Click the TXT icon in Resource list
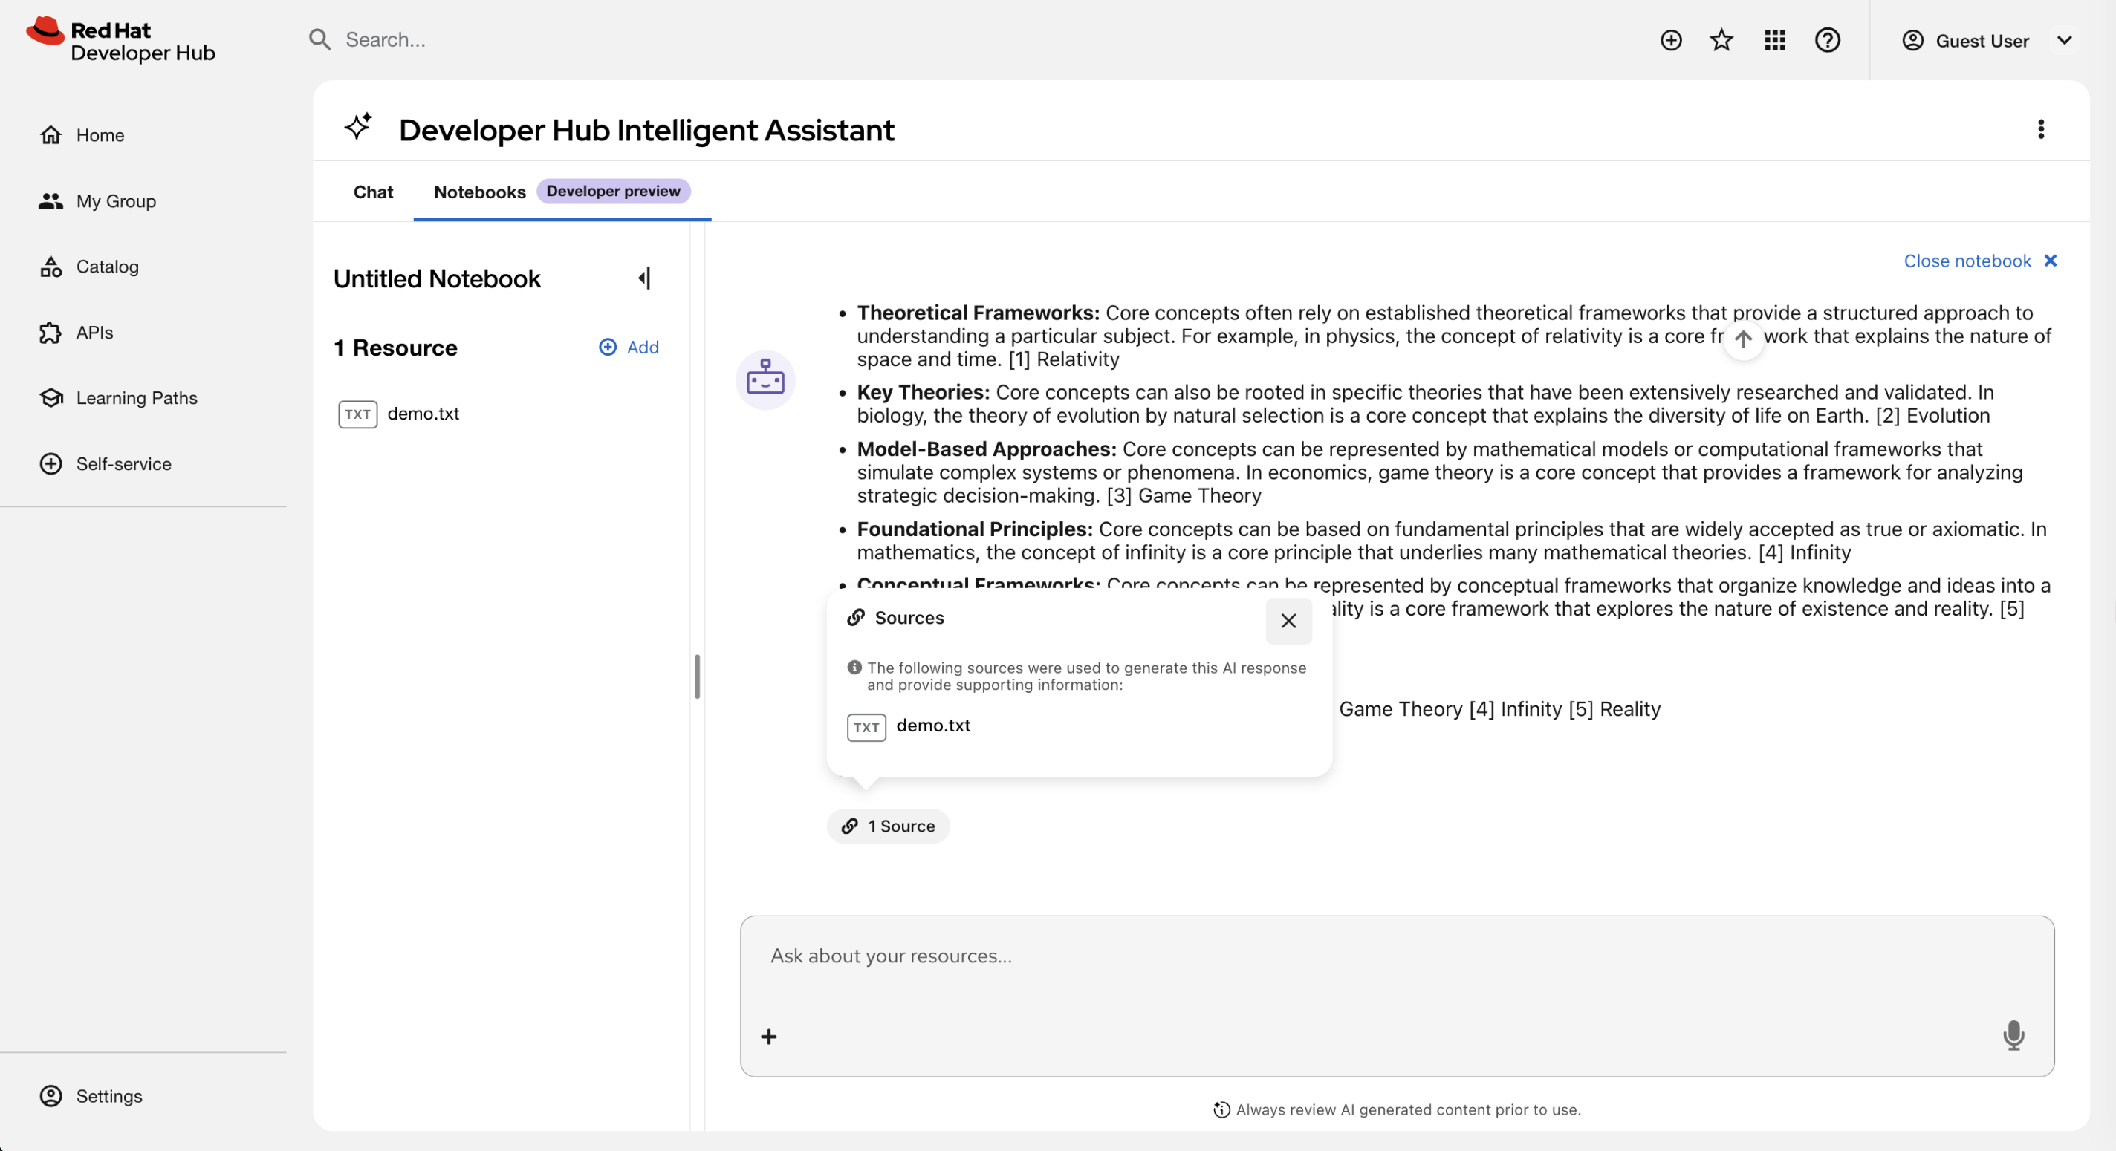This screenshot has height=1151, width=2116. [x=357, y=414]
